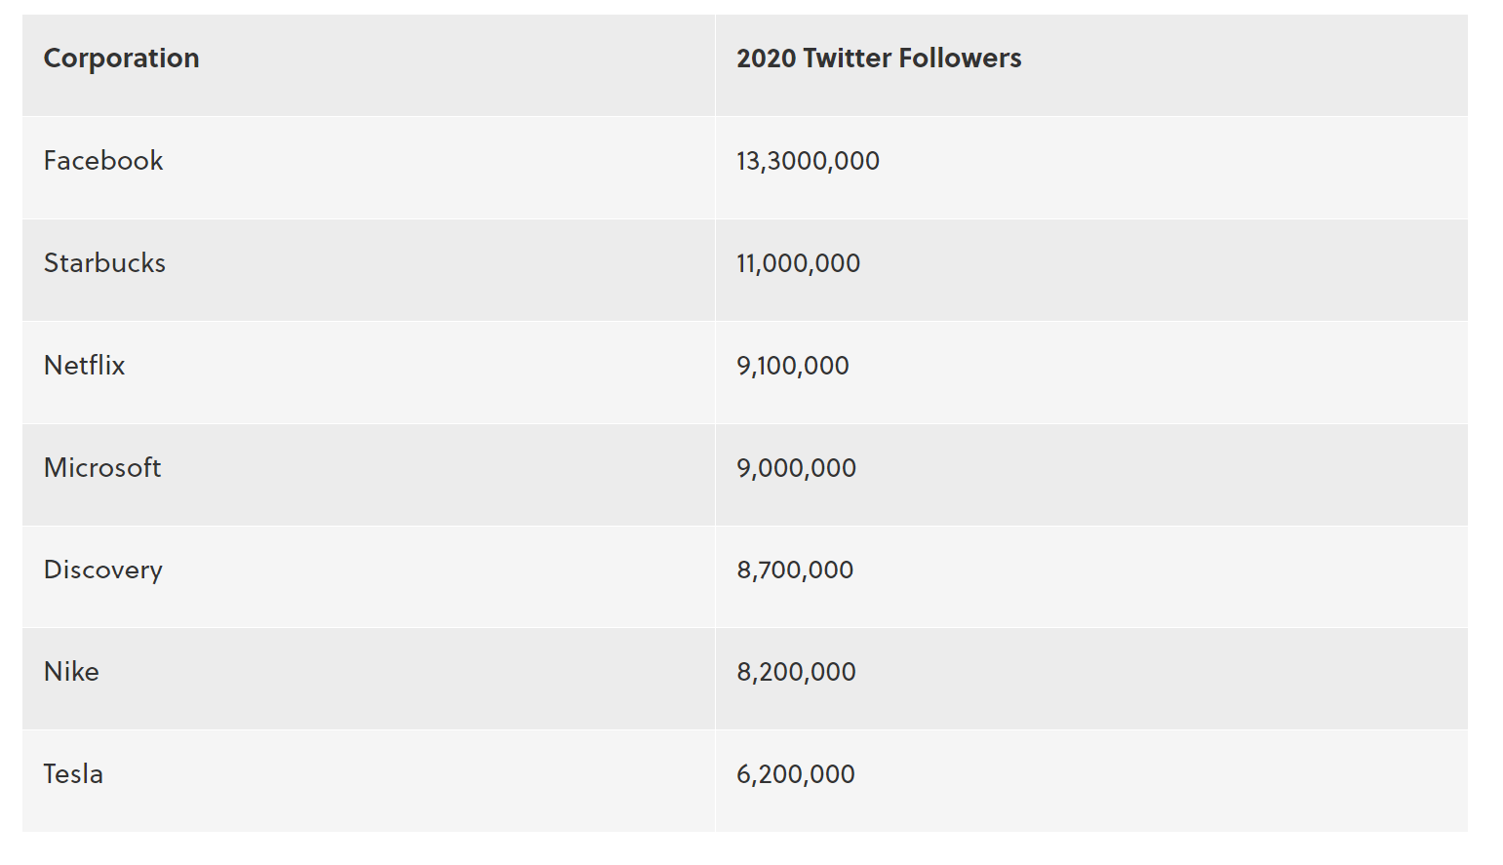Click the 11,000,000 followers value
Image resolution: width=1503 pixels, height=865 pixels.
[x=798, y=263]
